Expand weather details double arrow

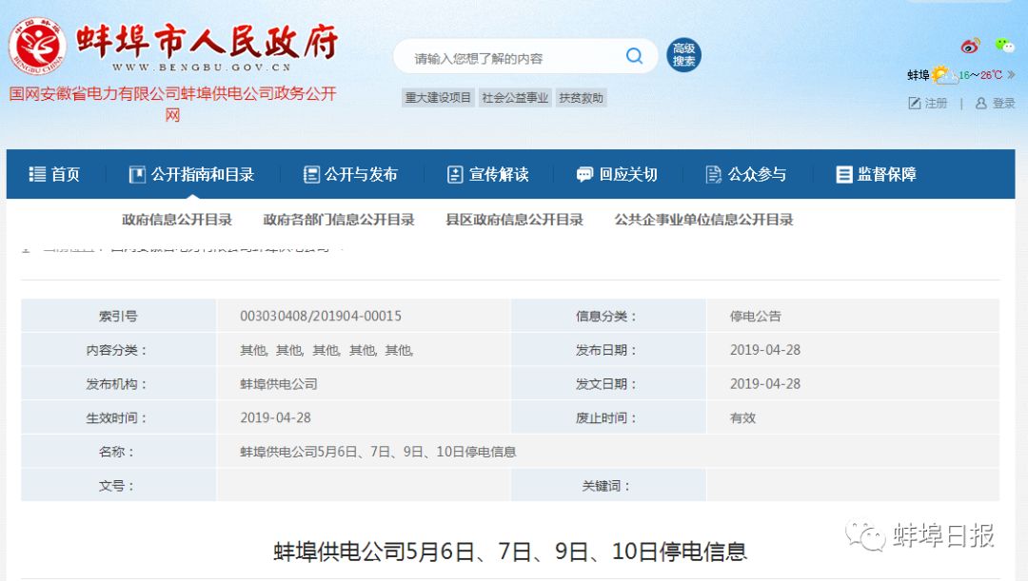click(x=1011, y=75)
